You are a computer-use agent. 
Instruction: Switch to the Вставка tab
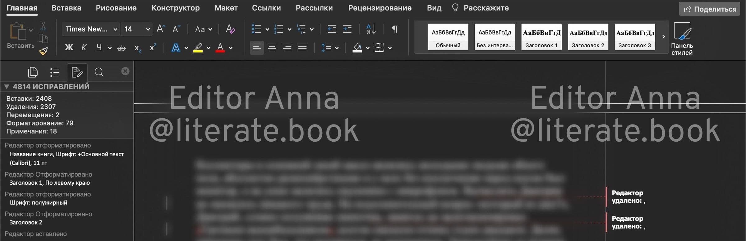click(66, 8)
